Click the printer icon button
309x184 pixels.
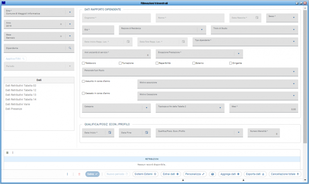pyautogui.click(x=212, y=174)
